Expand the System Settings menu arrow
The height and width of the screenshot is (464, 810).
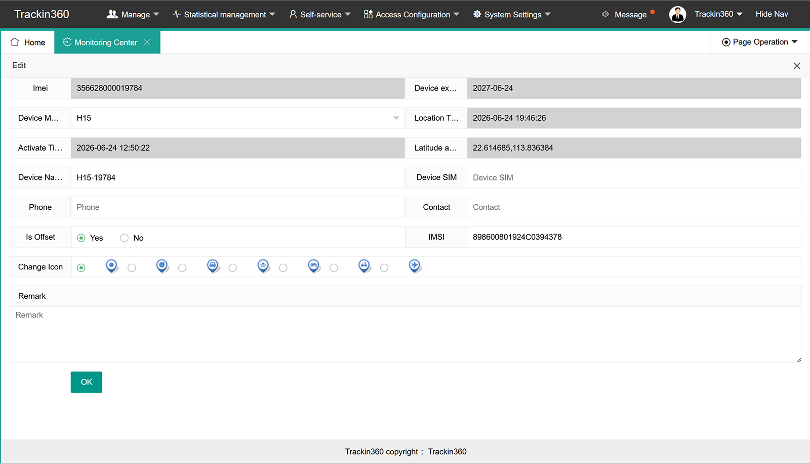tap(548, 14)
